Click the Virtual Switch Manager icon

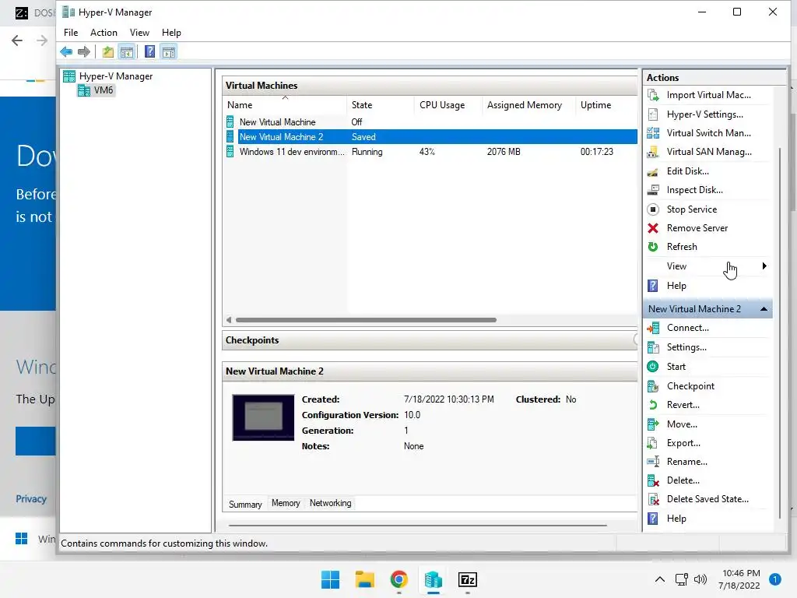click(x=653, y=133)
